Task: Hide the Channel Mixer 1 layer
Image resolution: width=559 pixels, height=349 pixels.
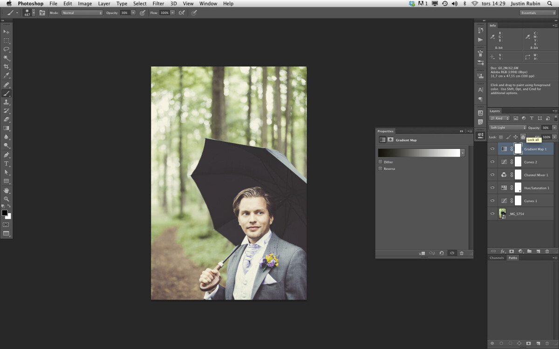Action: click(x=492, y=175)
